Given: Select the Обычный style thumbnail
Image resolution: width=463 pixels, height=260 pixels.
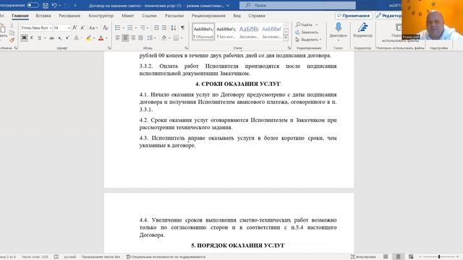Looking at the screenshot, I should click(x=203, y=32).
